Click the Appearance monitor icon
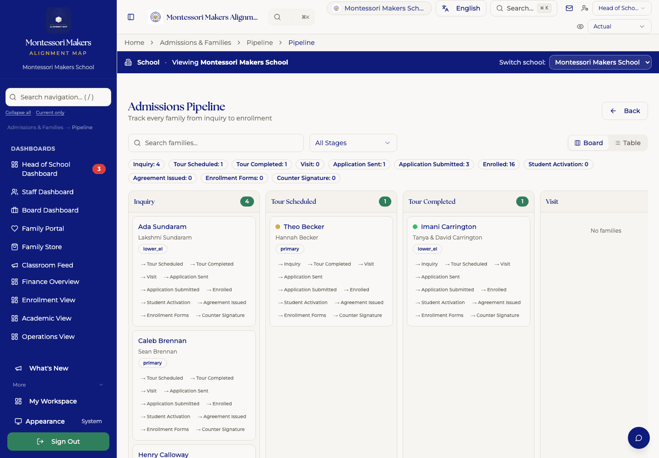Viewport: 659px width, 458px height. click(x=18, y=421)
